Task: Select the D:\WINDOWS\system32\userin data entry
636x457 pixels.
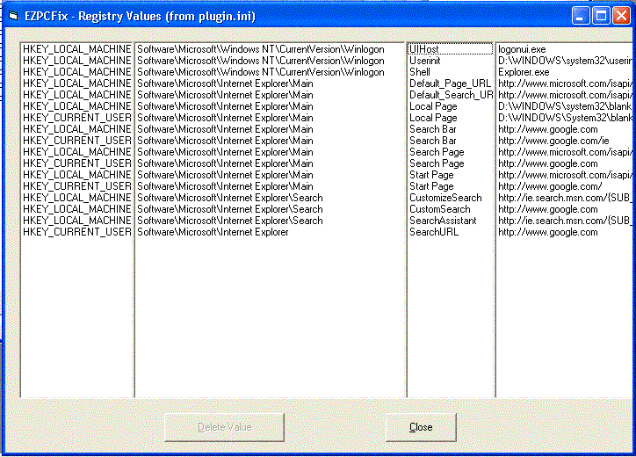Action: (x=565, y=61)
